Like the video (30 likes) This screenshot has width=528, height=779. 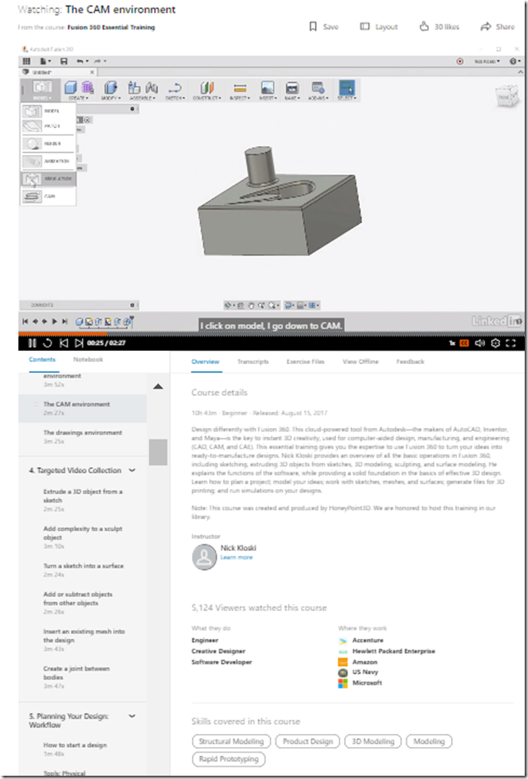(x=439, y=27)
